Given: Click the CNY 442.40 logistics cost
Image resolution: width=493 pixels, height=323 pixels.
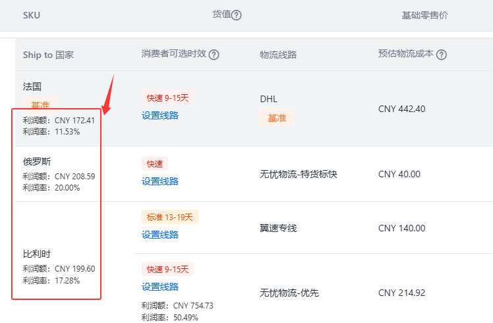Looking at the screenshot, I should [402, 109].
